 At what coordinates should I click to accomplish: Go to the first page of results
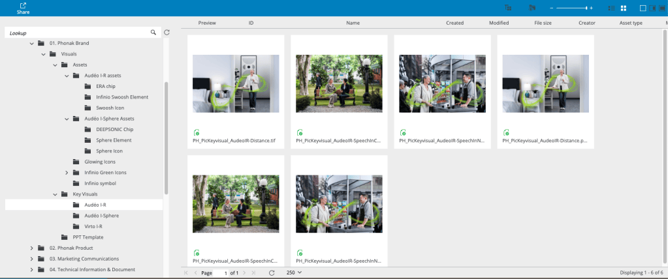tap(186, 273)
